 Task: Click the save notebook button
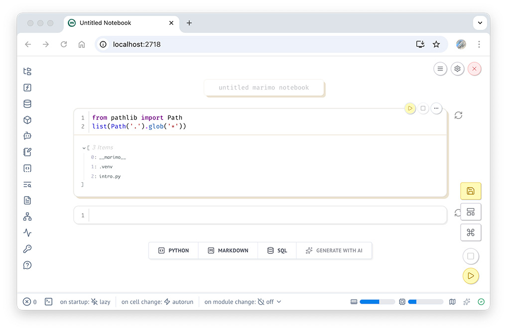(470, 191)
